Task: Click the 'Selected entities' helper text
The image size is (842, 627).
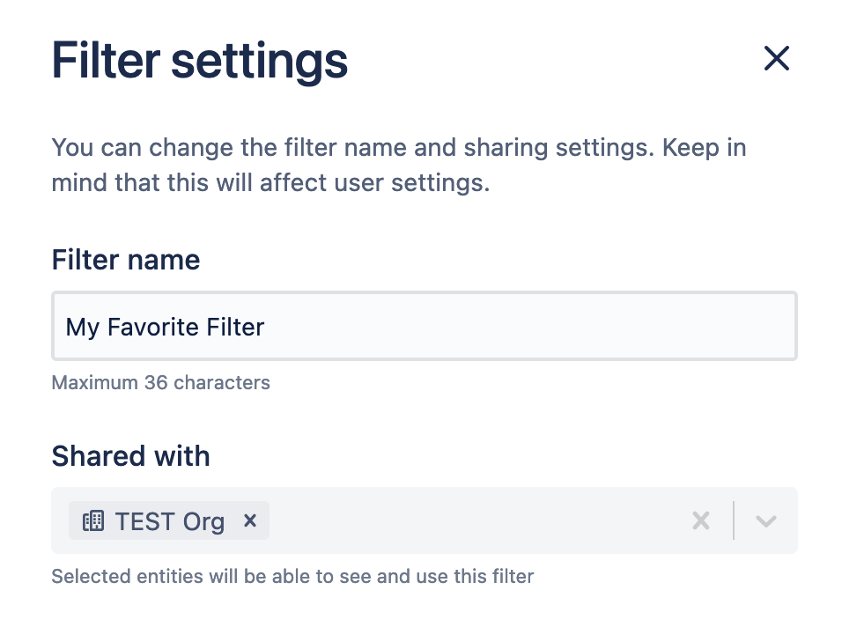Action: click(x=292, y=577)
